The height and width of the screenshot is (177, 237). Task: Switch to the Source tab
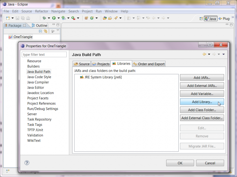click(x=82, y=64)
